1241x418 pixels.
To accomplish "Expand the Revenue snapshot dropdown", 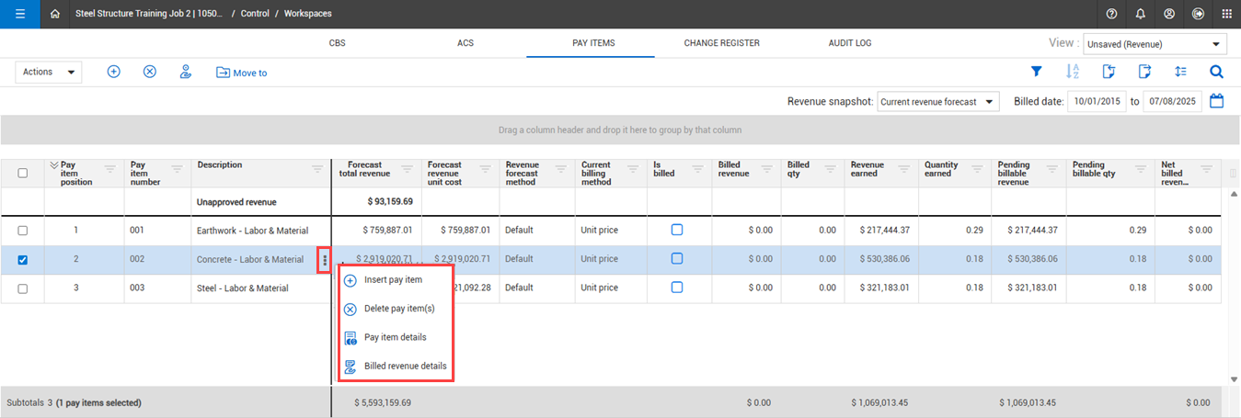I will [x=937, y=102].
